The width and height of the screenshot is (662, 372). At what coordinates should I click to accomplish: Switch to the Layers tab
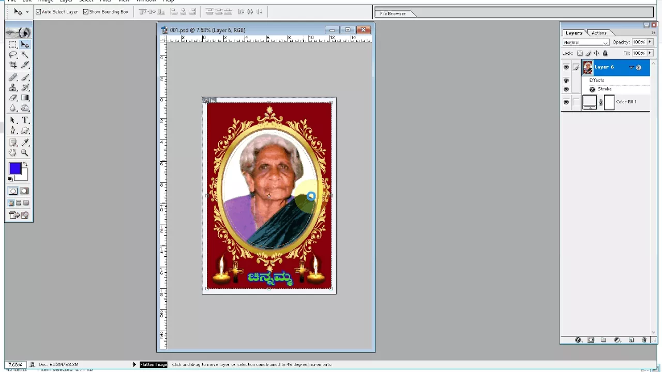(x=574, y=33)
